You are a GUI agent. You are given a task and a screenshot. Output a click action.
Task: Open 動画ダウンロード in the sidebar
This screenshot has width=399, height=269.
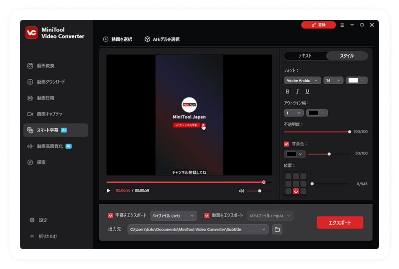[x=46, y=82]
